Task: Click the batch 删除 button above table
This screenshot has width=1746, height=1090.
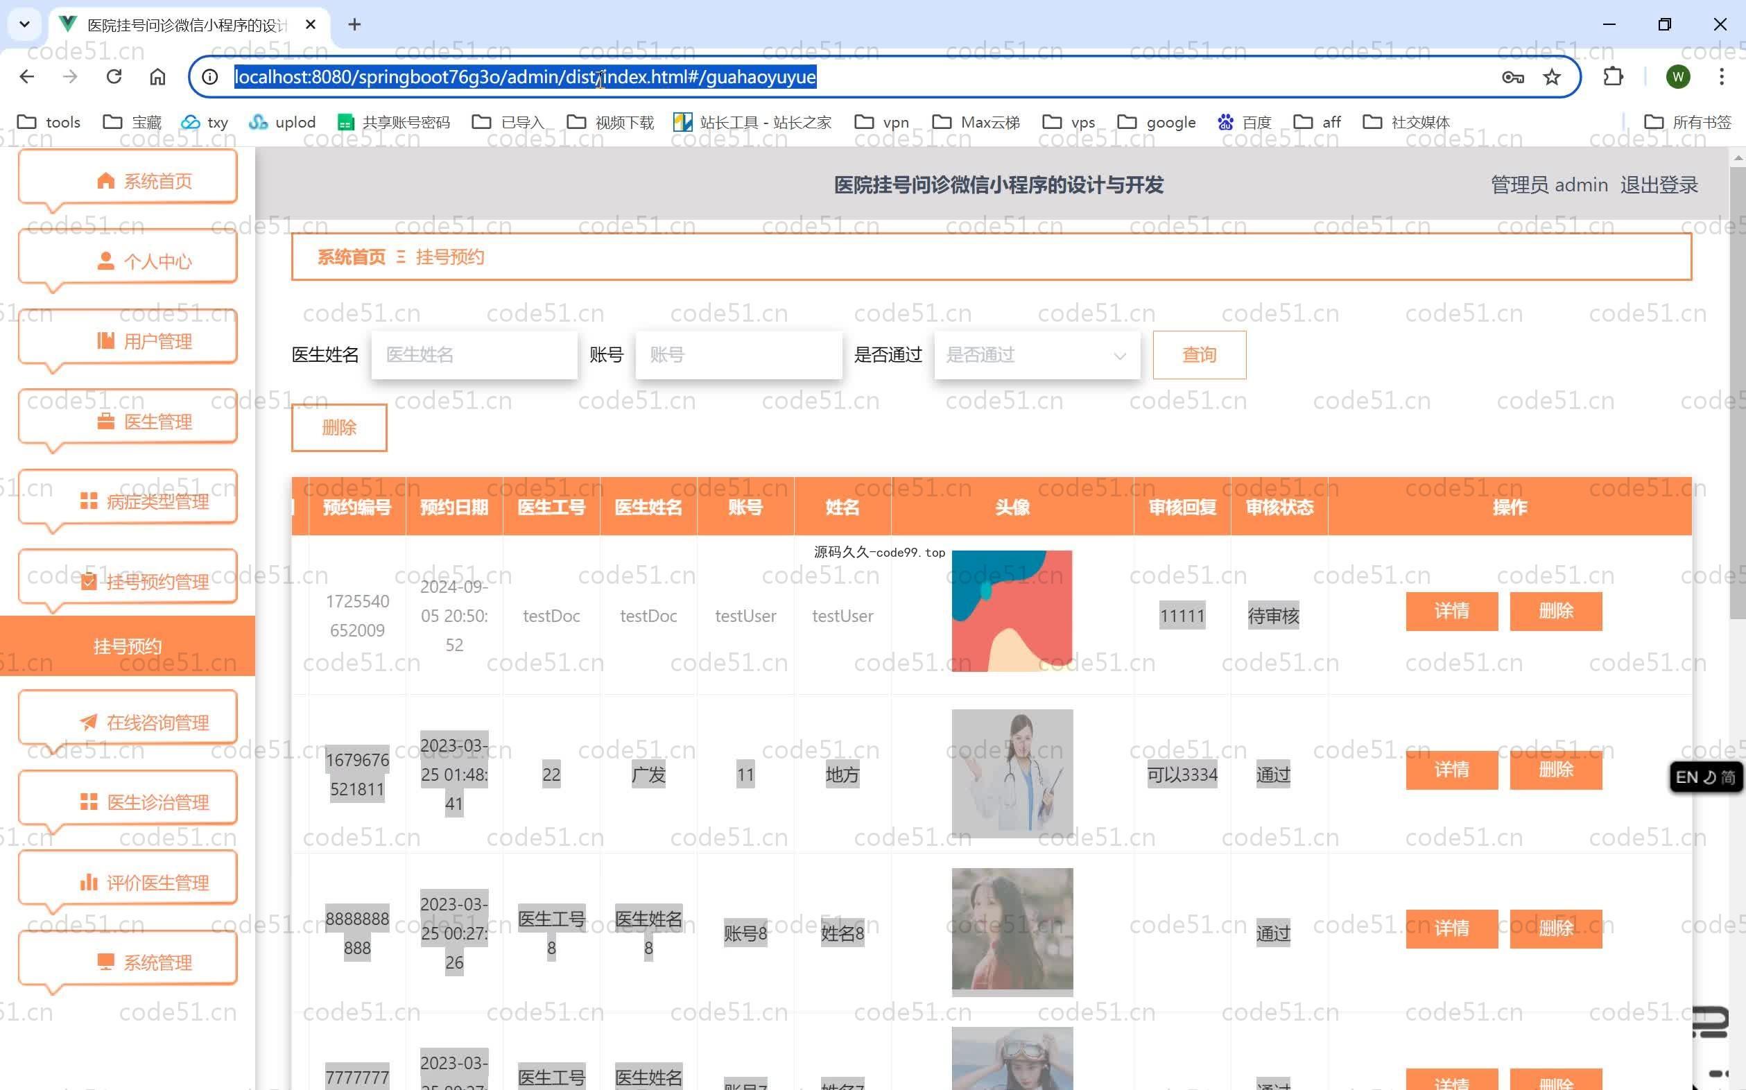Action: coord(339,428)
